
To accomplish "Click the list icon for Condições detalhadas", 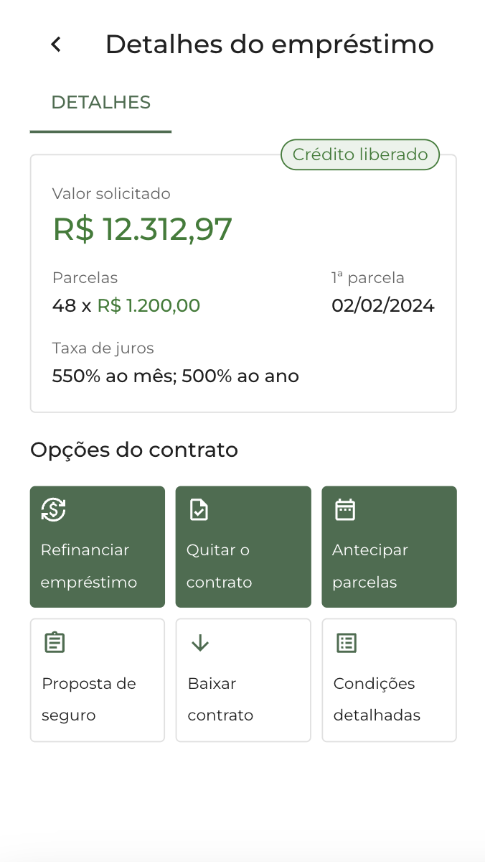I will pos(347,642).
